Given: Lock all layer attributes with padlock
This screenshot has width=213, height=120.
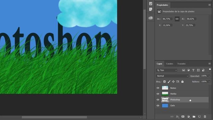Looking at the screenshot, I should point(182,81).
